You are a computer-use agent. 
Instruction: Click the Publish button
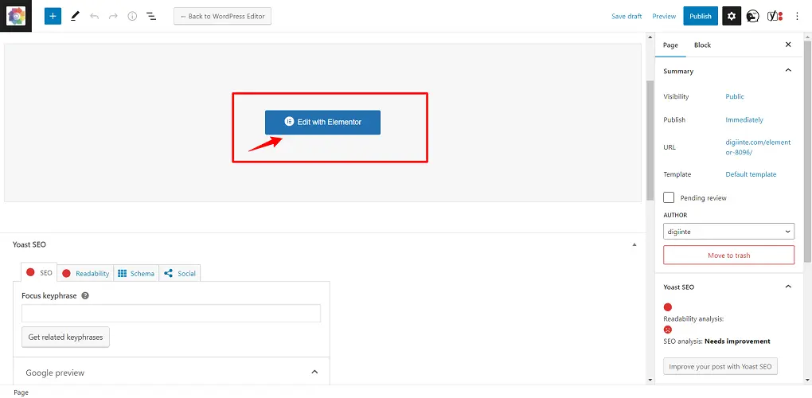pyautogui.click(x=701, y=16)
